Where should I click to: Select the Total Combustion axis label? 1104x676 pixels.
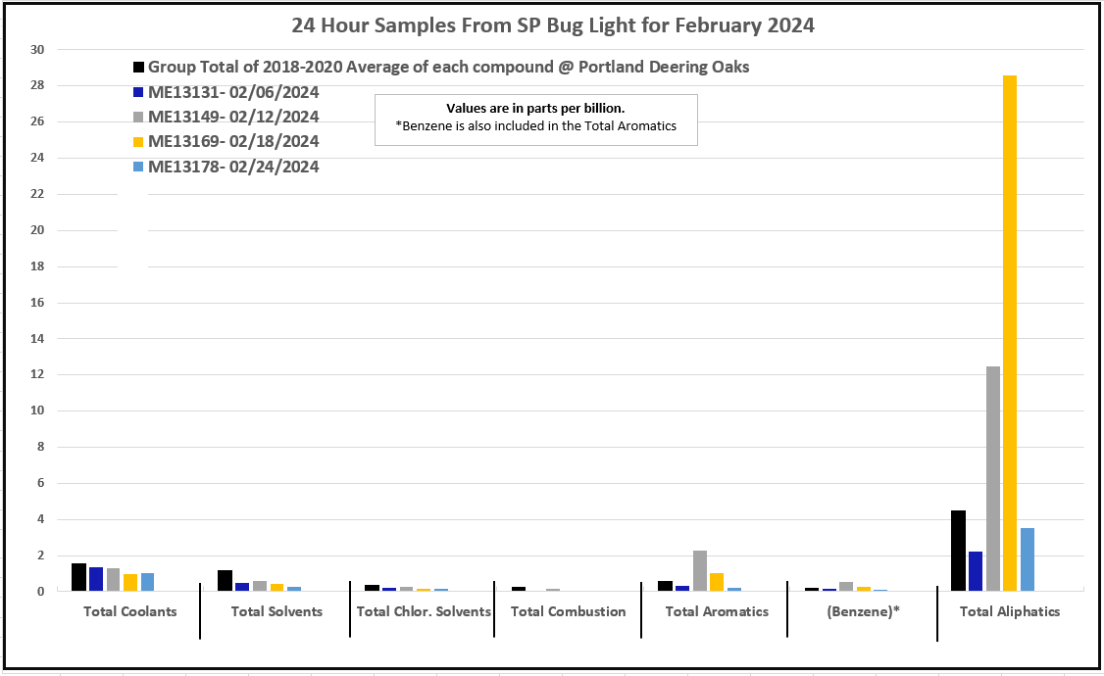pos(568,611)
